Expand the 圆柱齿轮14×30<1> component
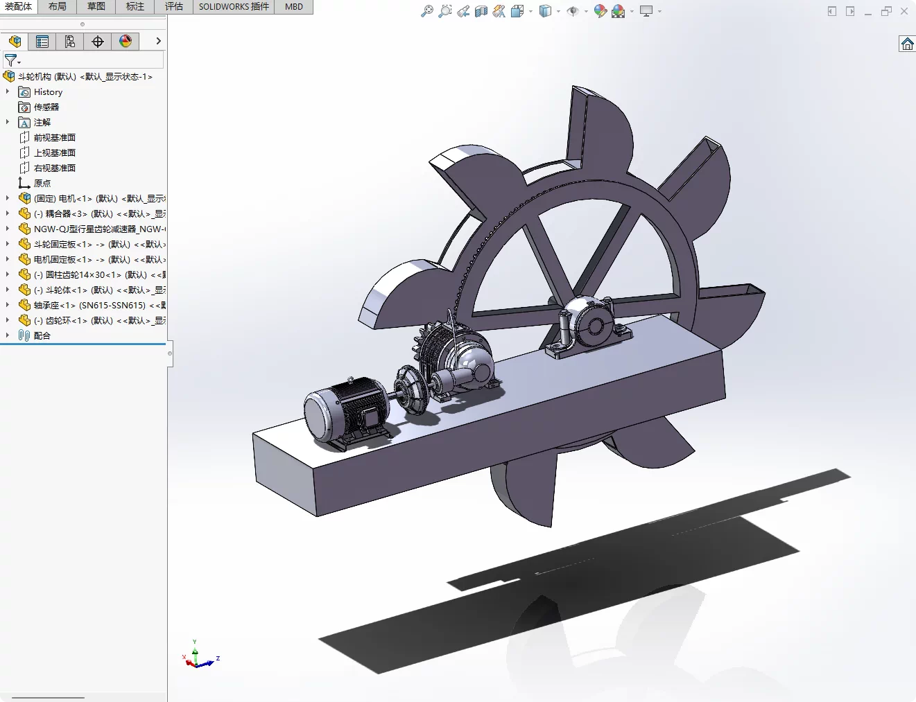 click(x=8, y=274)
